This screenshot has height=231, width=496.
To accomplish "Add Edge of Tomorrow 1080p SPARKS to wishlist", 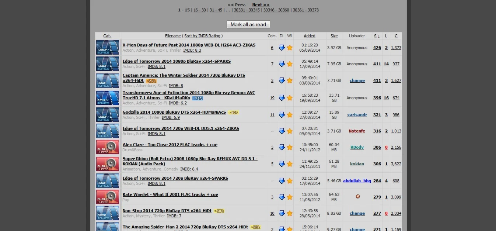I will pos(290,64).
